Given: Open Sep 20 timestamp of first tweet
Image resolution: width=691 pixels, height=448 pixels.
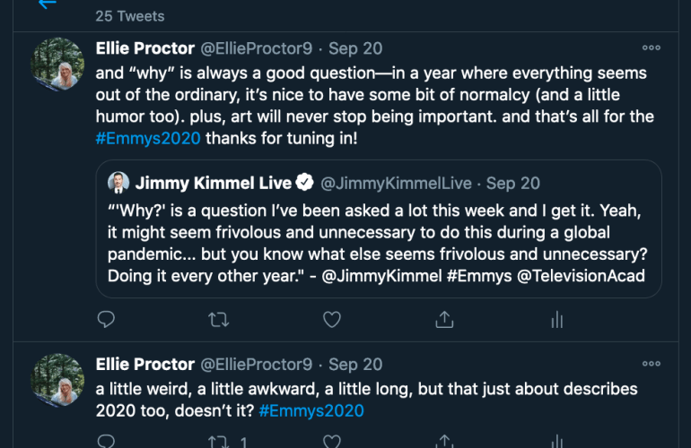Looking at the screenshot, I should pos(355,47).
